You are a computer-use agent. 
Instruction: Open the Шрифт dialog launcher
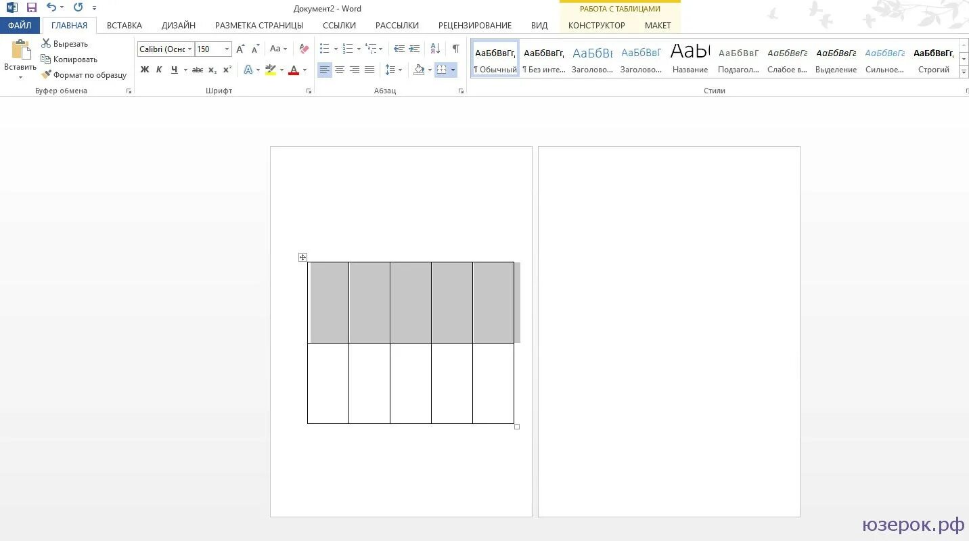pos(309,91)
